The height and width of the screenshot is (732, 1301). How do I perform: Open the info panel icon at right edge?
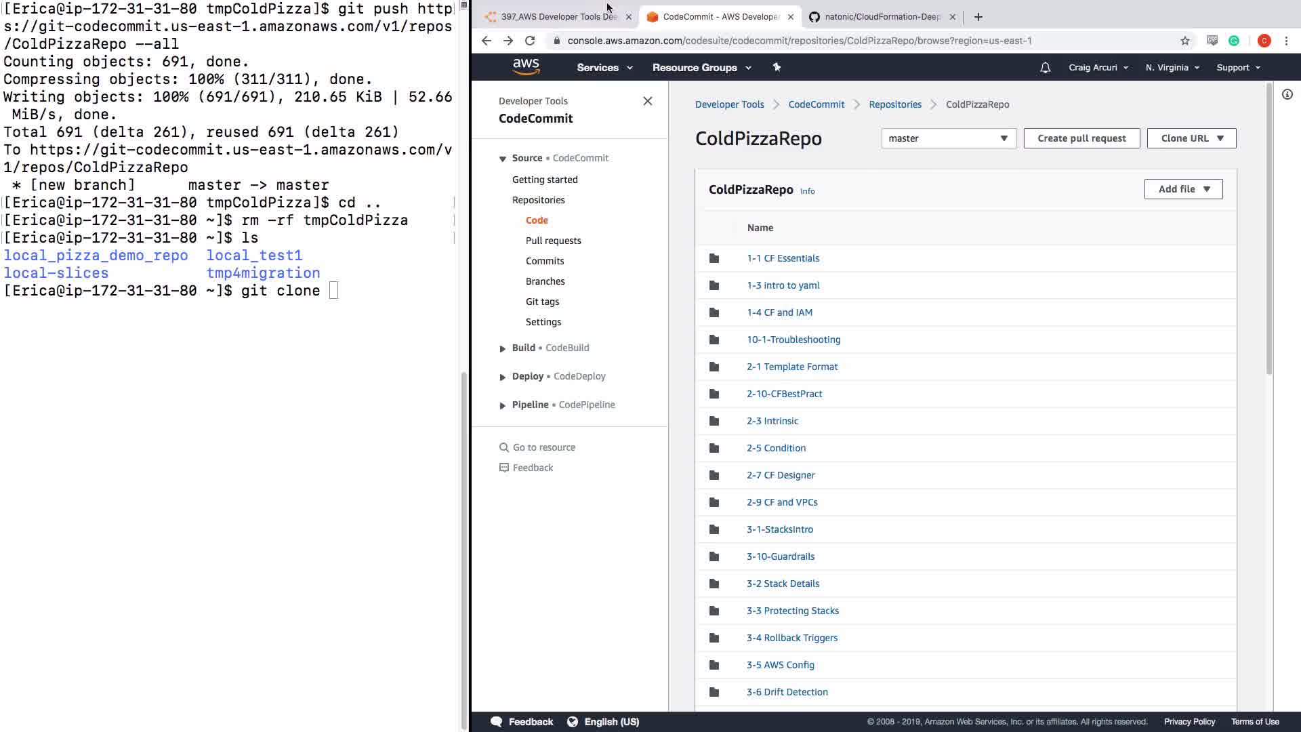(x=1287, y=95)
